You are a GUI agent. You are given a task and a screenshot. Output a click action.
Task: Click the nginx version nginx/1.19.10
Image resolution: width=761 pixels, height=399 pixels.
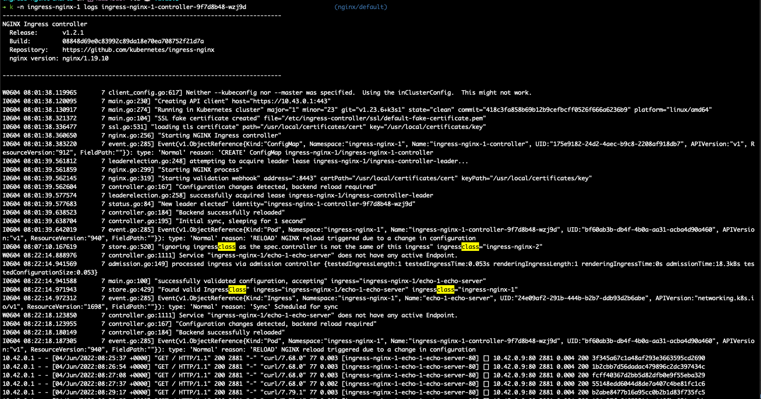tap(85, 58)
